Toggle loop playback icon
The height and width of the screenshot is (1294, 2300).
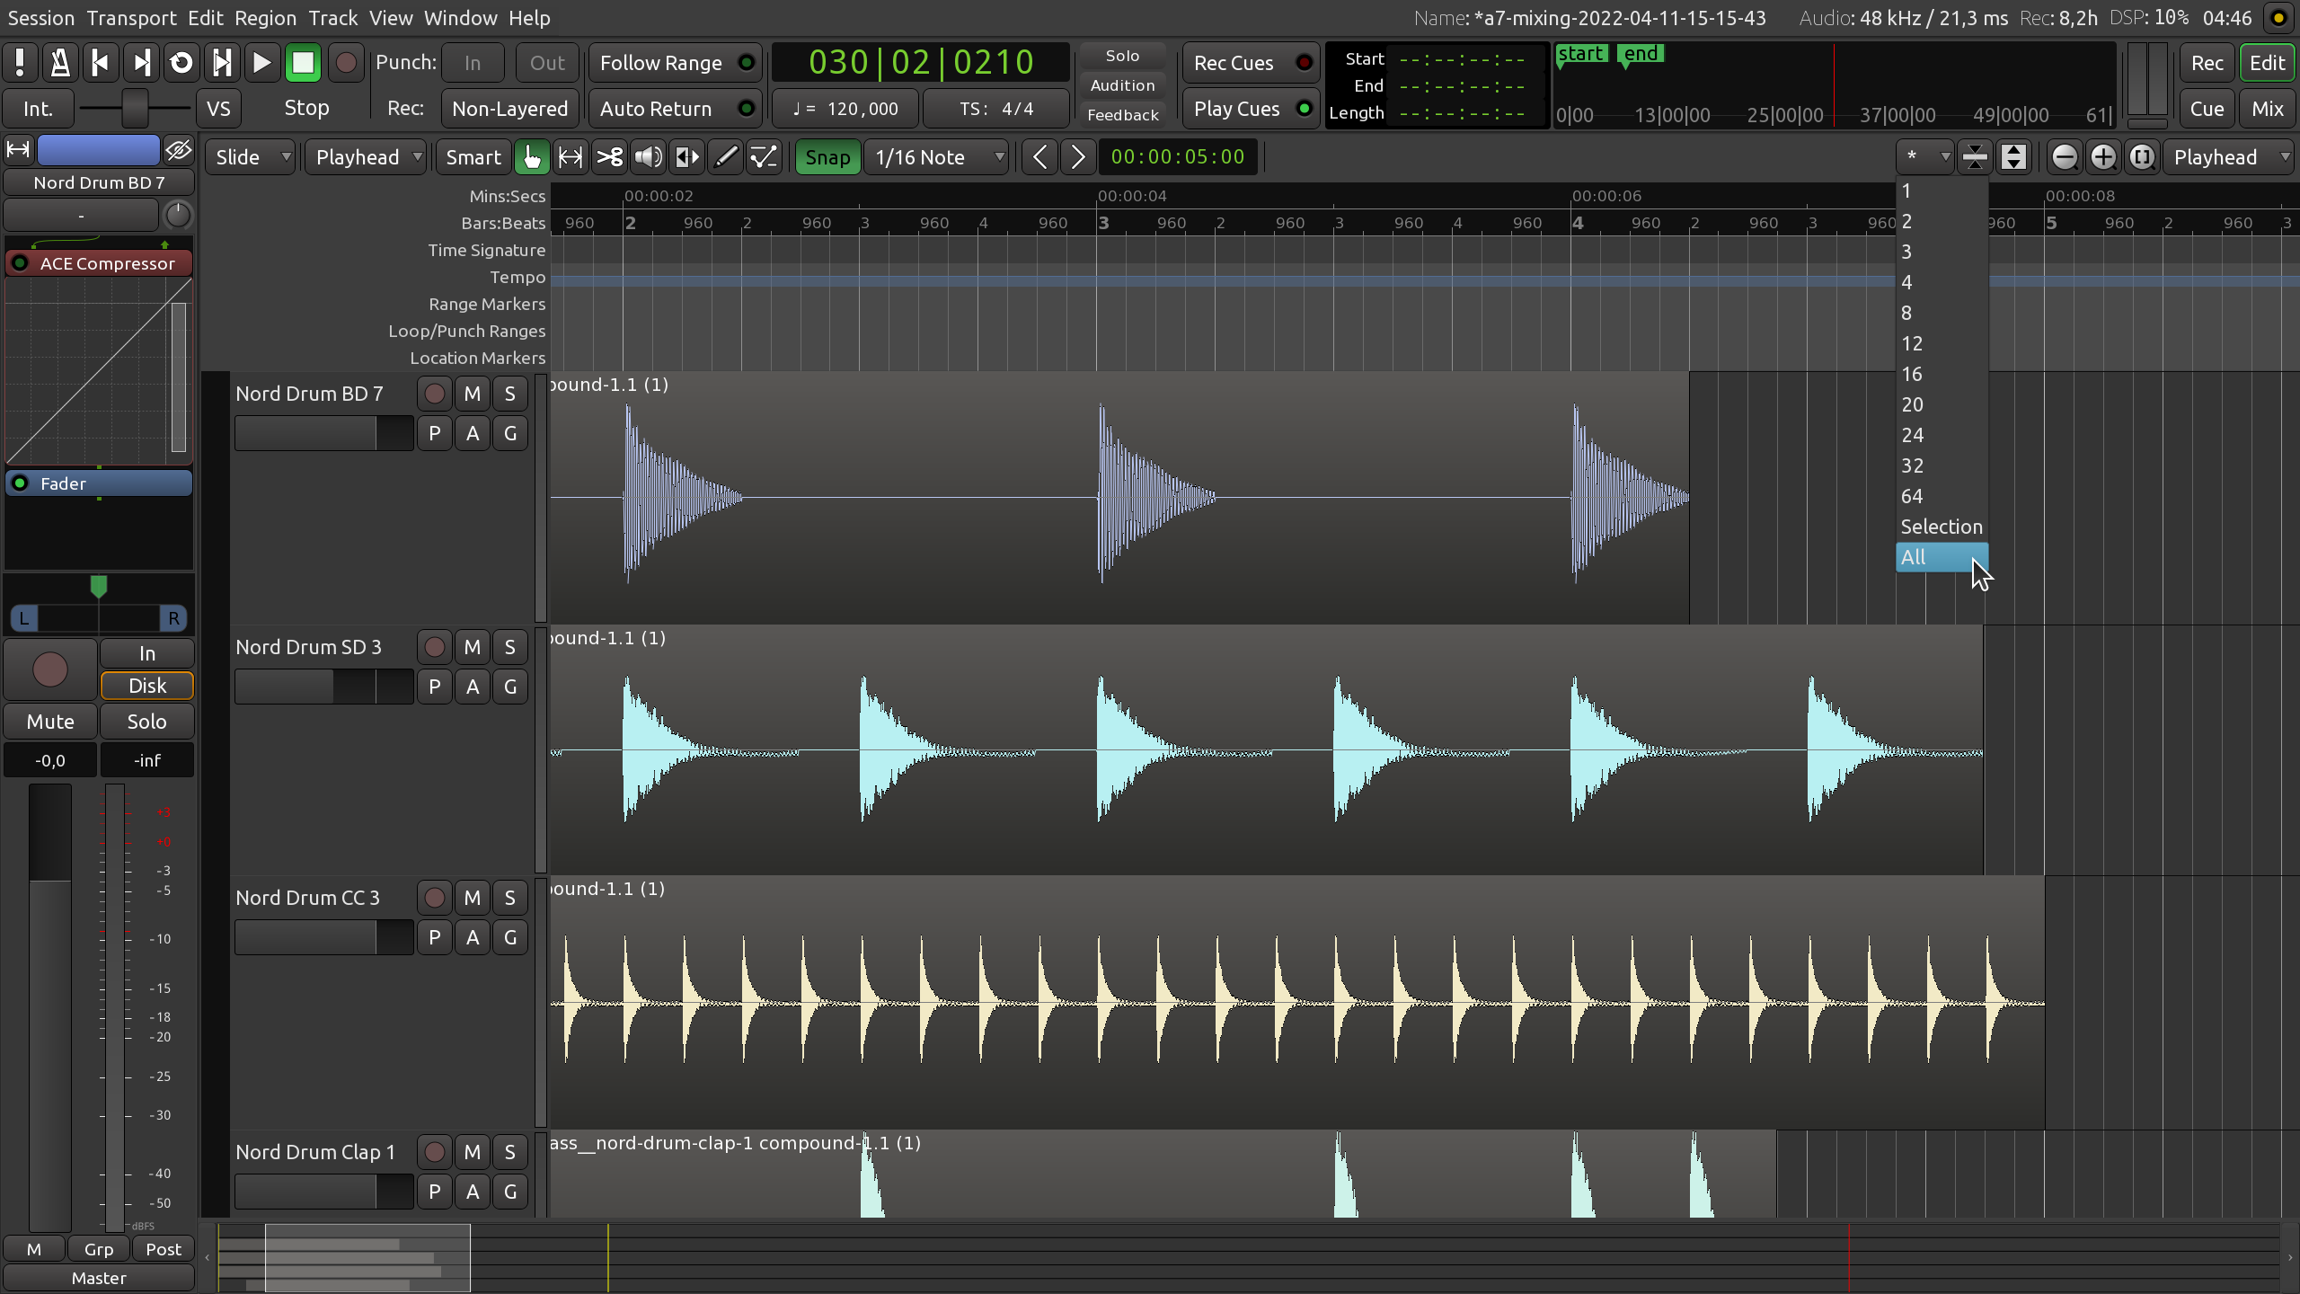pos(181,63)
